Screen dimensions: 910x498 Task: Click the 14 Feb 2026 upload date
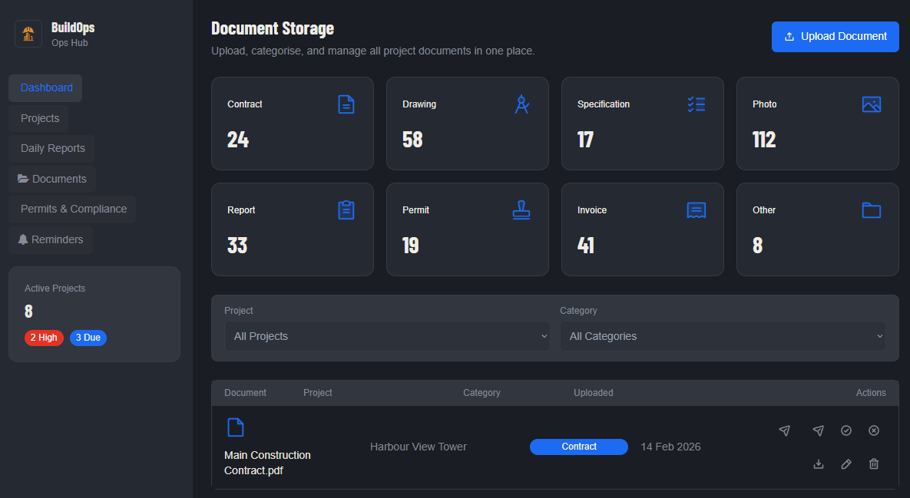670,447
